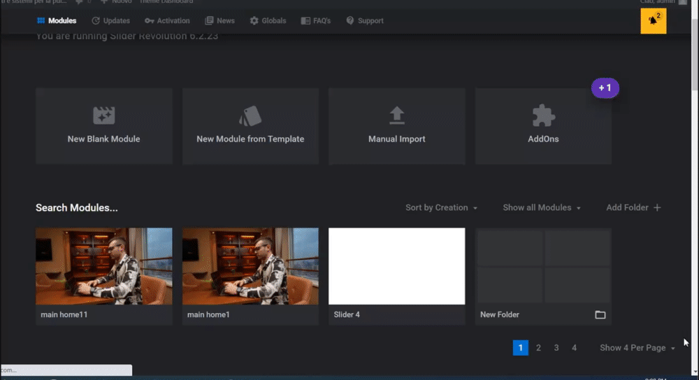This screenshot has height=380, width=699.
Task: Click the Support question mark icon
Action: (x=350, y=20)
